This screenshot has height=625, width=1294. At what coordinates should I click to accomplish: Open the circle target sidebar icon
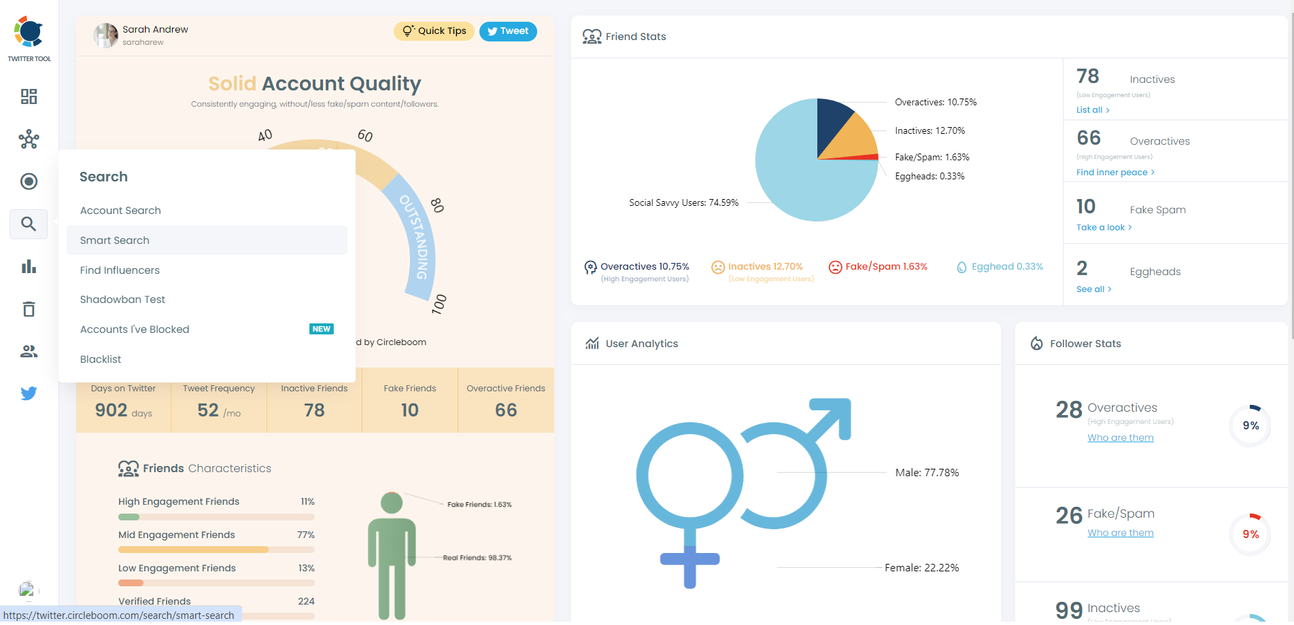(x=29, y=181)
